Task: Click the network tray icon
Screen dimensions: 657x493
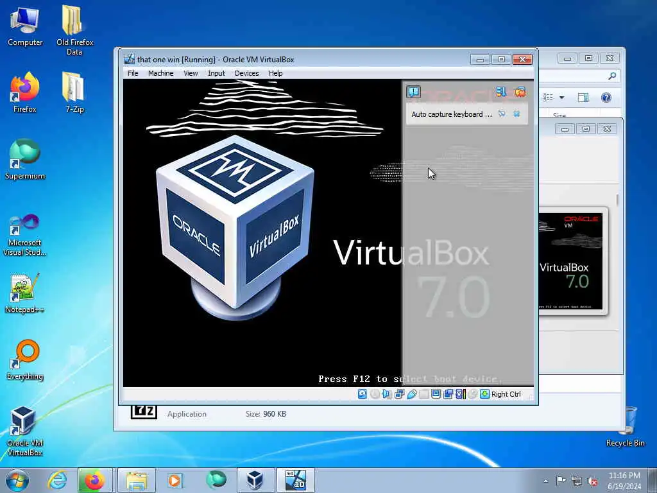Action: (x=577, y=481)
